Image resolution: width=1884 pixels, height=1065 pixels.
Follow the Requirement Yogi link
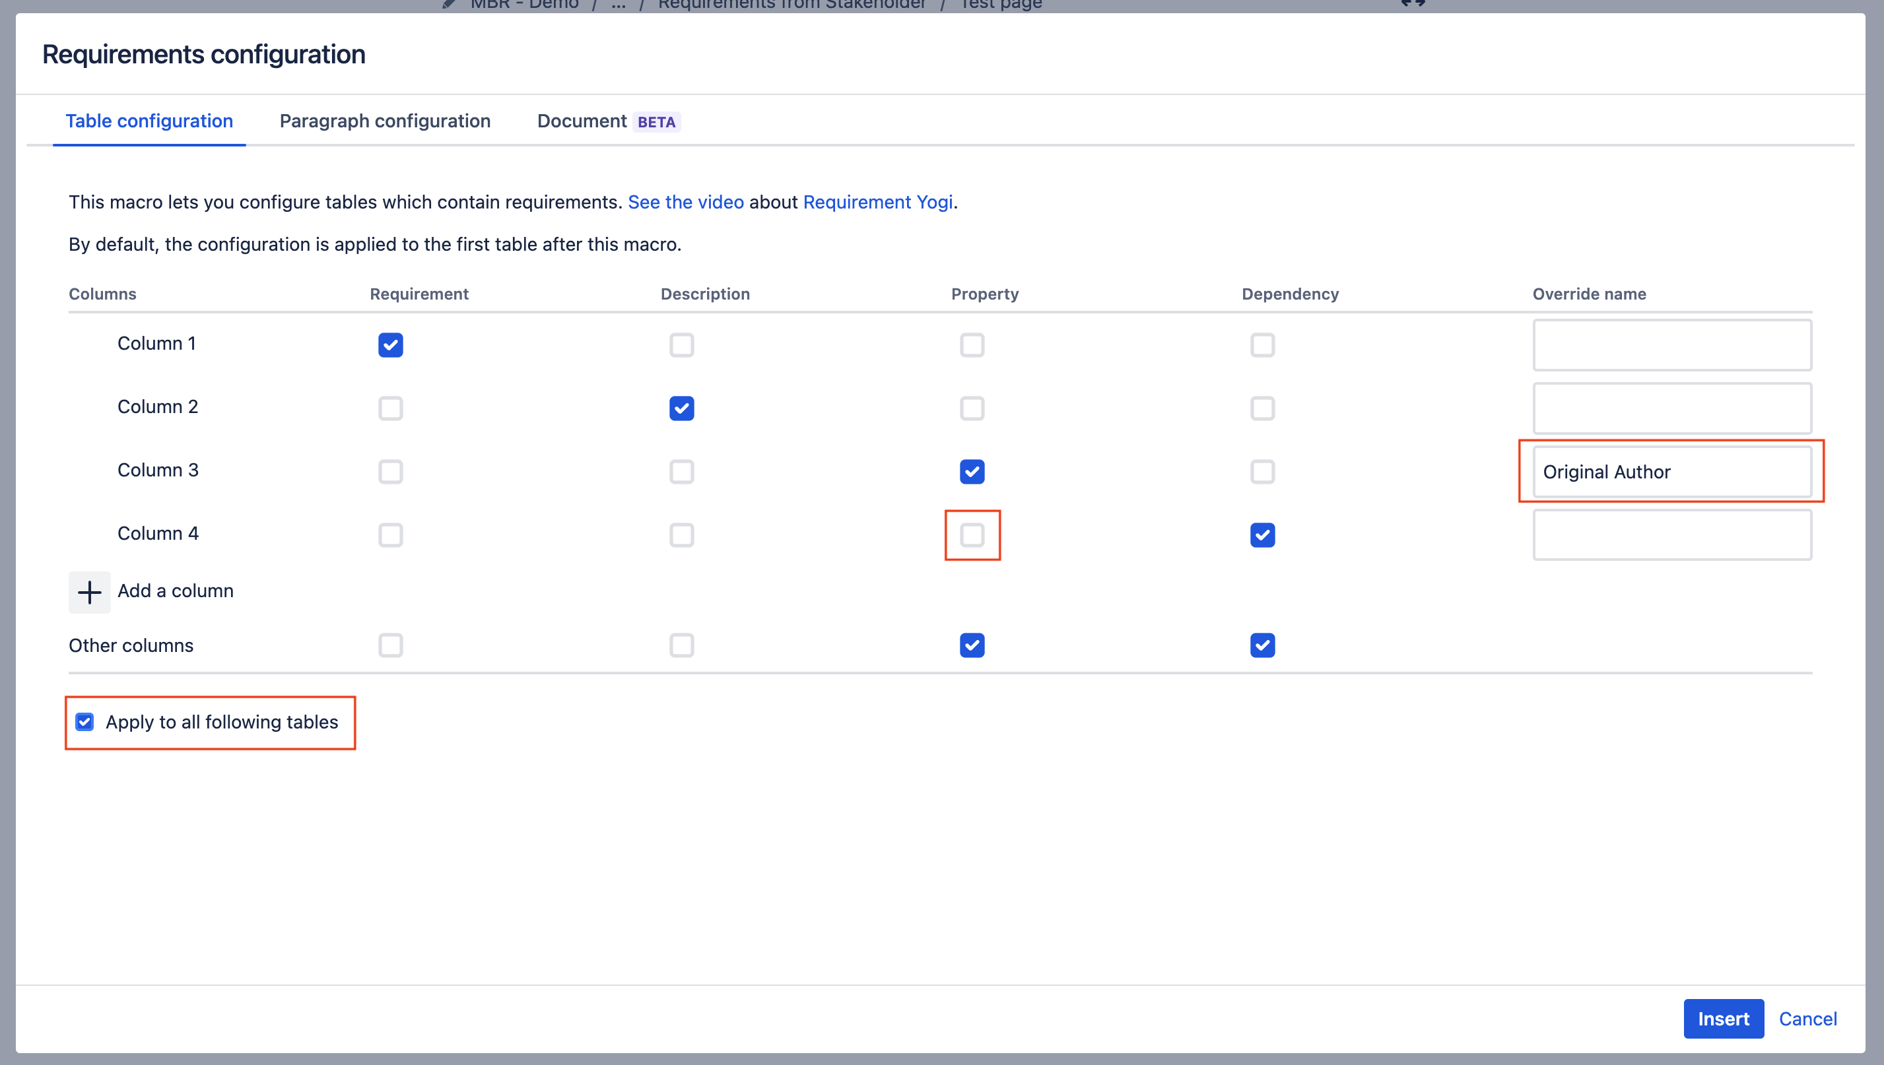(x=877, y=202)
